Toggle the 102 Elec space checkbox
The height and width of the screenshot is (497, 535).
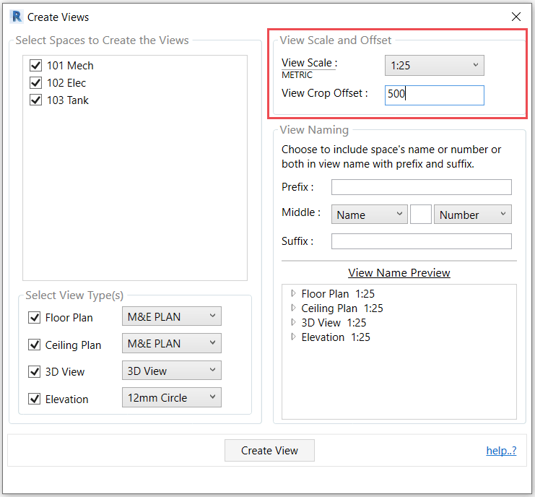[x=36, y=83]
